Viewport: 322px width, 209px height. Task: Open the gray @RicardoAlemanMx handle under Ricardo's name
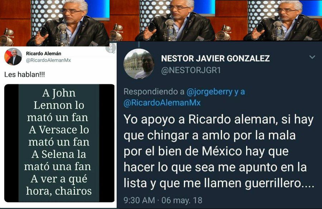click(x=48, y=60)
